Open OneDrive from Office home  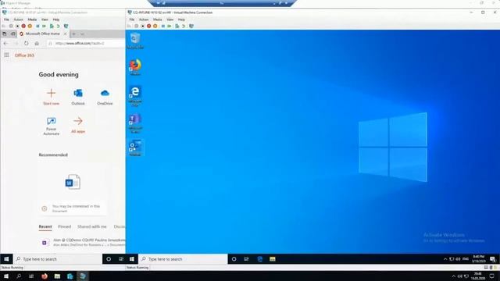tap(105, 97)
